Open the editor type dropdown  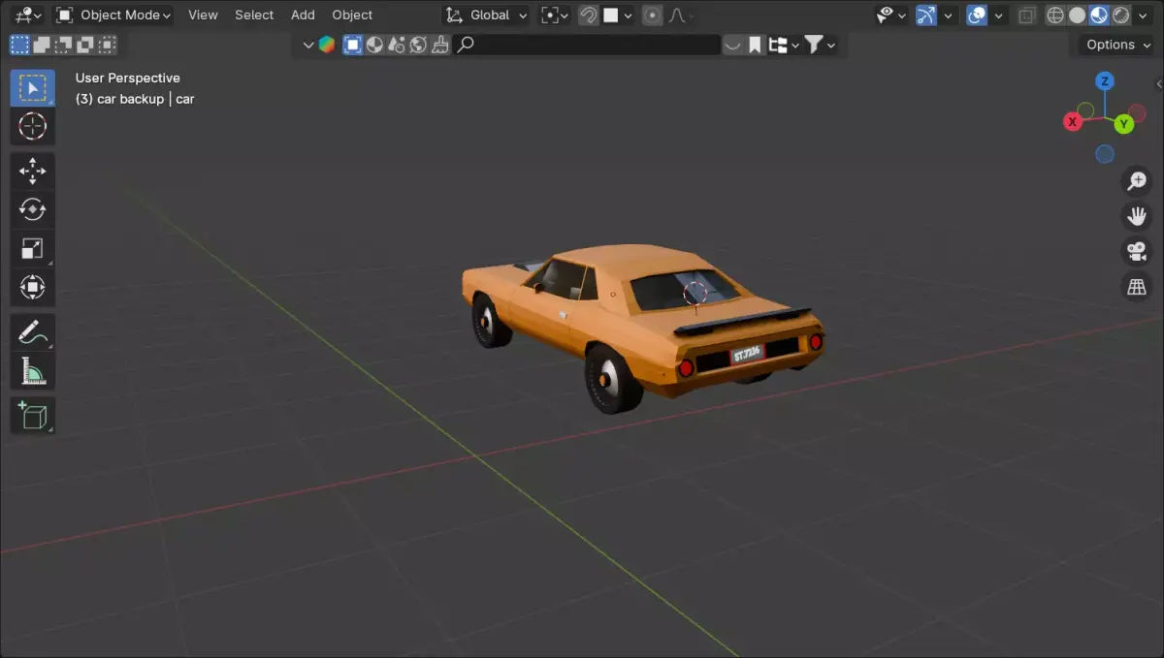[29, 16]
